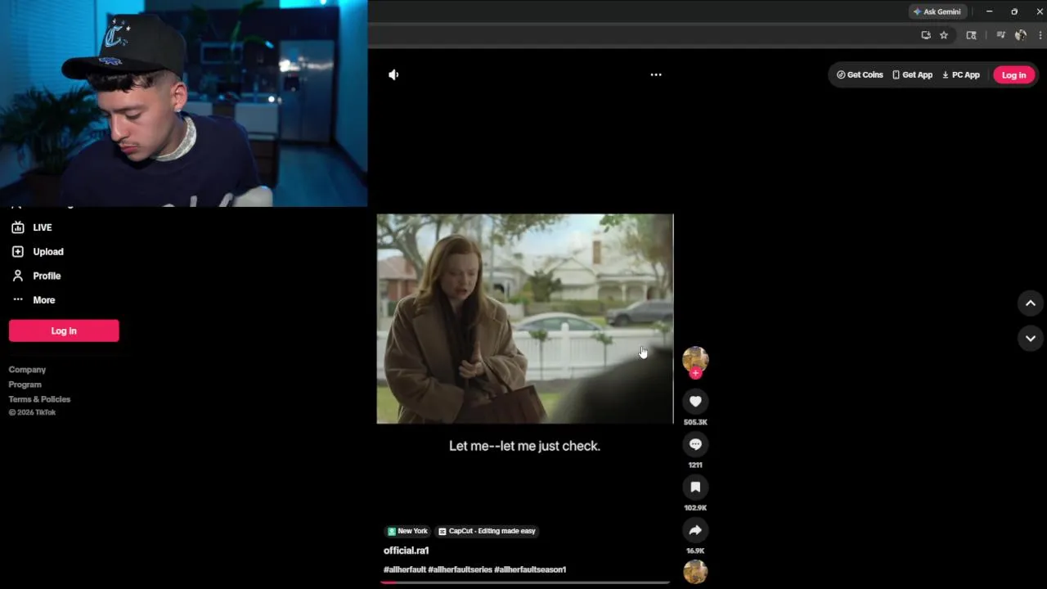Open the three-dots video options menu

(656, 74)
